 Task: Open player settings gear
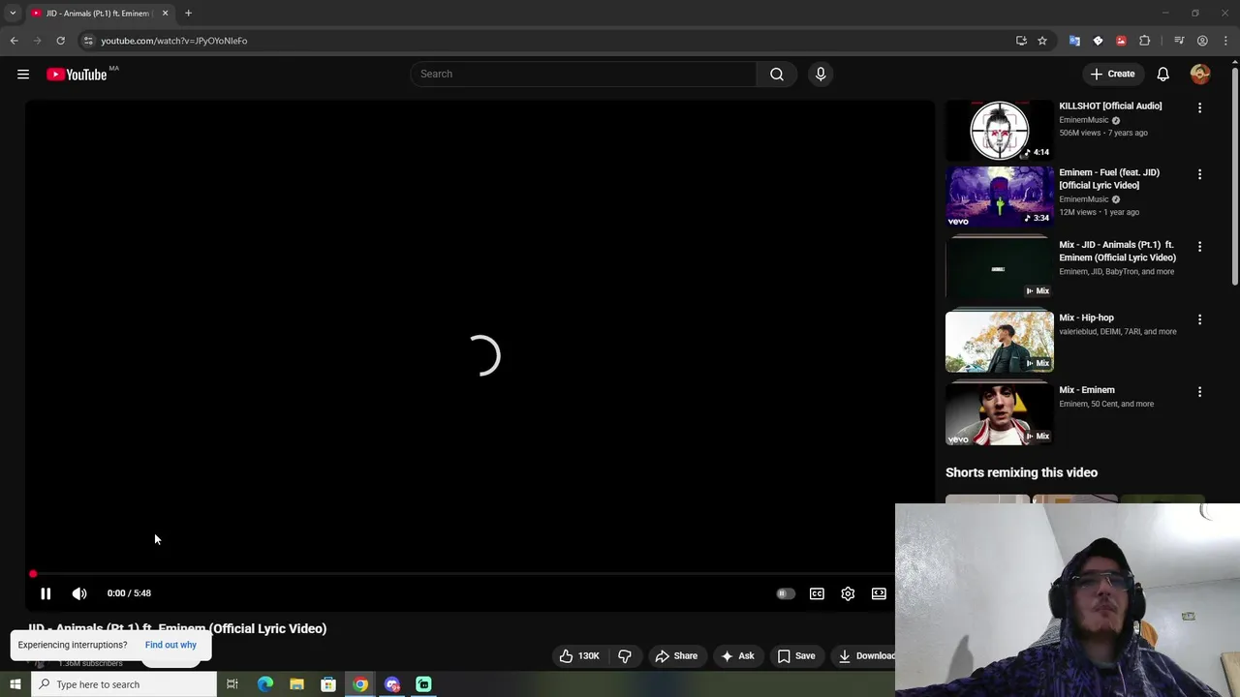pyautogui.click(x=848, y=593)
